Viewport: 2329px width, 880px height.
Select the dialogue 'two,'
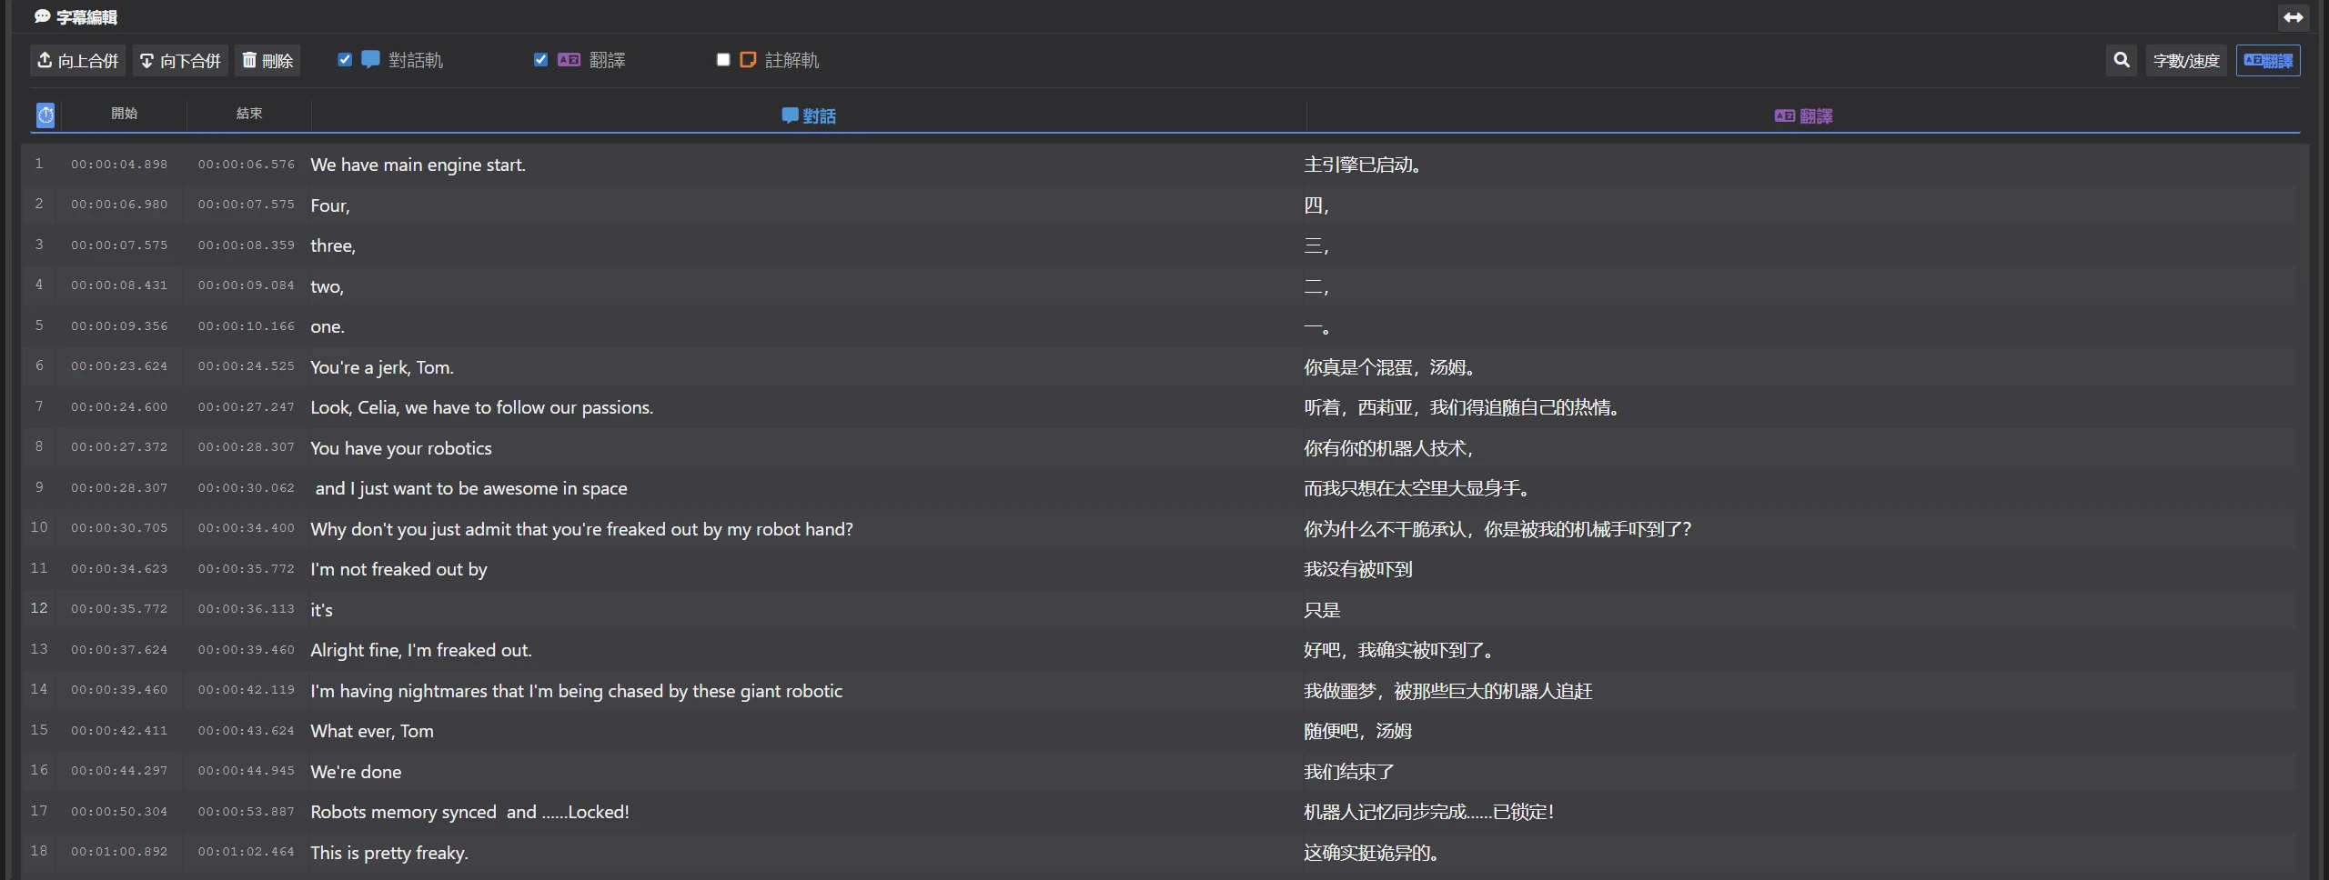pos(327,286)
